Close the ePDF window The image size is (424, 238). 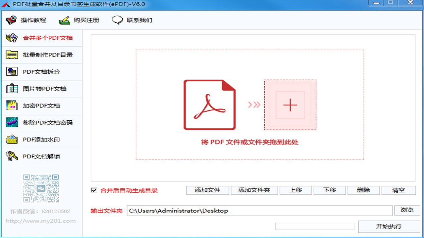click(410, 3)
